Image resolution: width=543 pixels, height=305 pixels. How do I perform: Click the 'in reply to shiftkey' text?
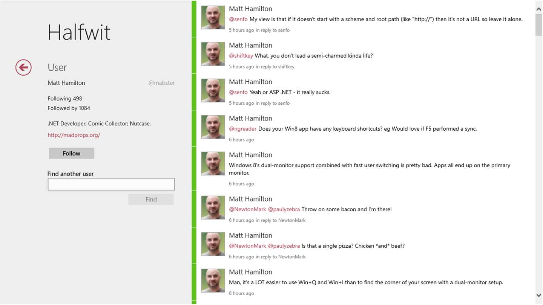tap(275, 67)
